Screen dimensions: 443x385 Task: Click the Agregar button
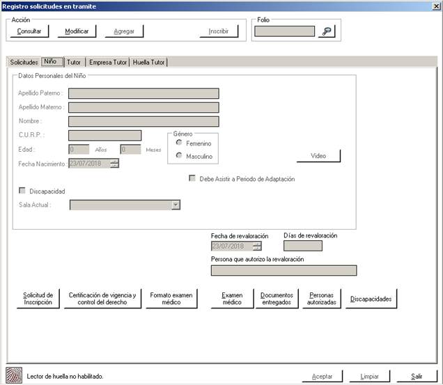tap(124, 31)
